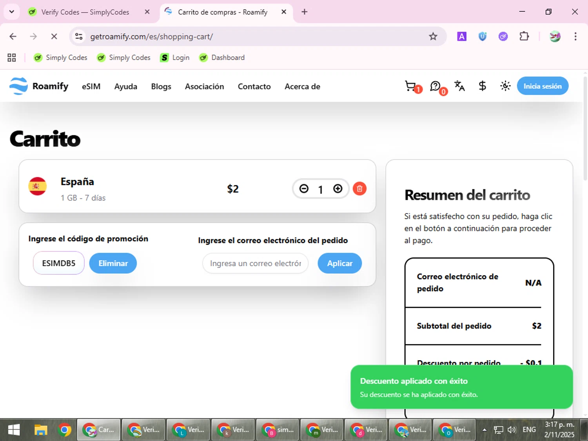Image resolution: width=588 pixels, height=441 pixels.
Task: Expand the tab search dropdown arrow
Action: (x=12, y=12)
